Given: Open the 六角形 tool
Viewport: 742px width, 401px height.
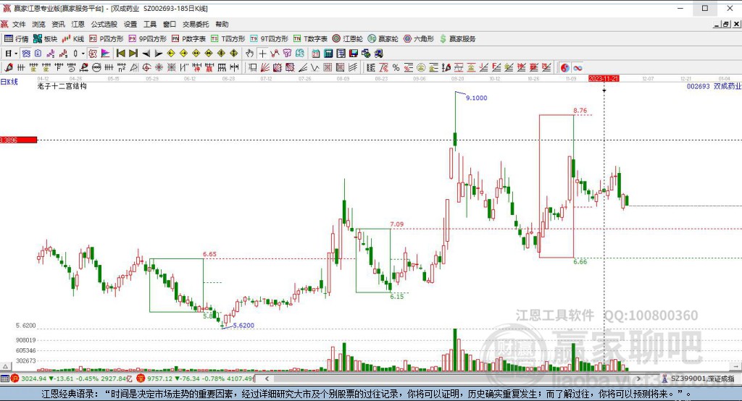Looking at the screenshot, I should coord(419,39).
